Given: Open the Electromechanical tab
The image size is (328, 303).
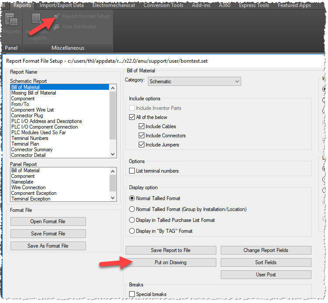Looking at the screenshot, I should coord(113,5).
